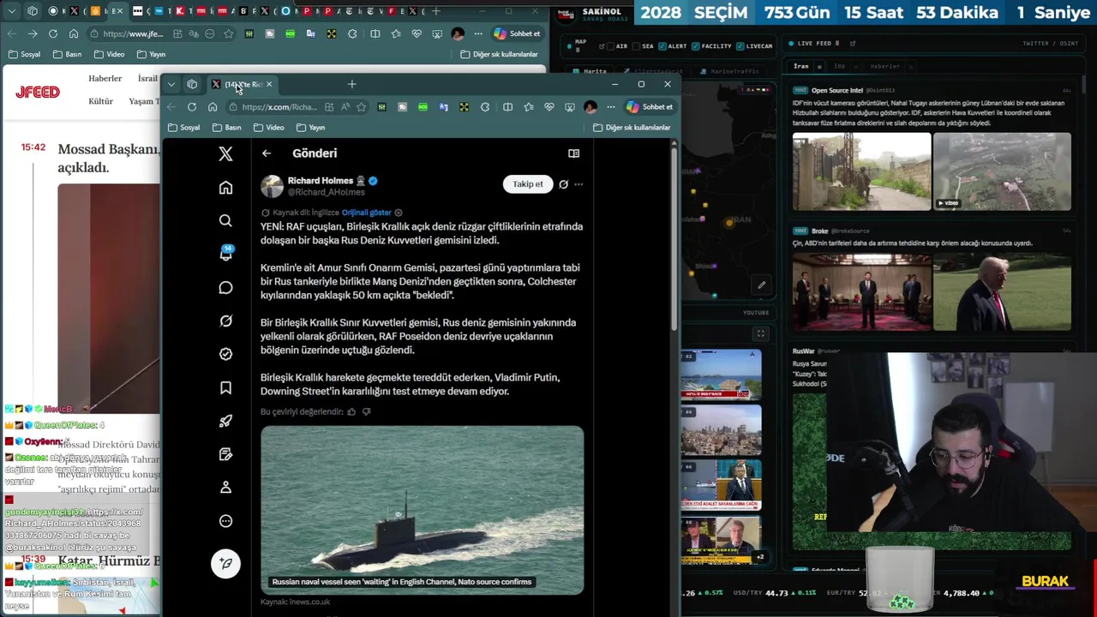
Task: Go to X home in the sidebar
Action: point(225,188)
